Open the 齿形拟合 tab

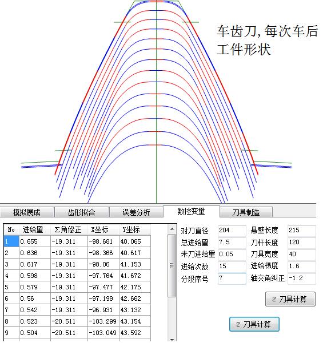point(82,212)
